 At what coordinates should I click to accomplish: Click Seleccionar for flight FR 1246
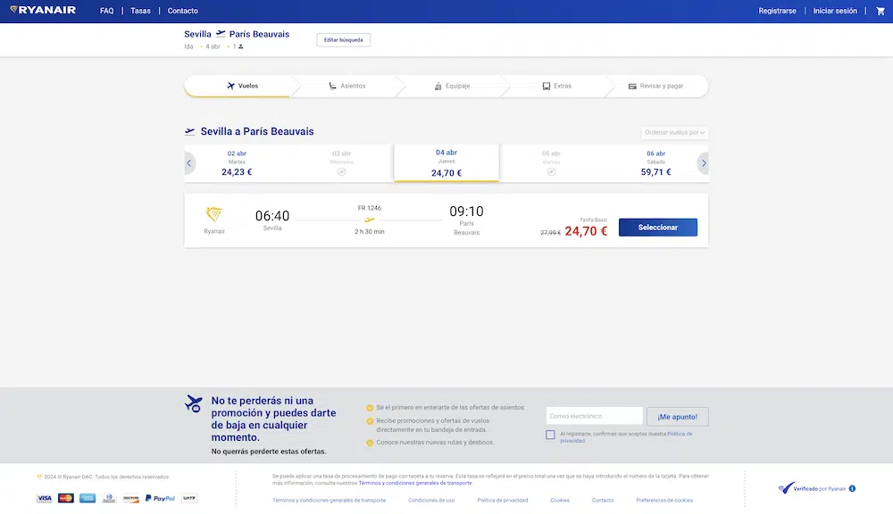658,228
